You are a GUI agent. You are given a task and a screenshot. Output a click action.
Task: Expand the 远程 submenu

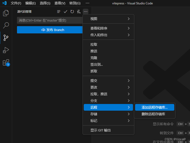click(x=108, y=107)
